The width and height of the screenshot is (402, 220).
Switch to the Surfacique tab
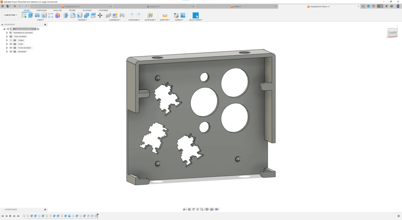click(42, 10)
